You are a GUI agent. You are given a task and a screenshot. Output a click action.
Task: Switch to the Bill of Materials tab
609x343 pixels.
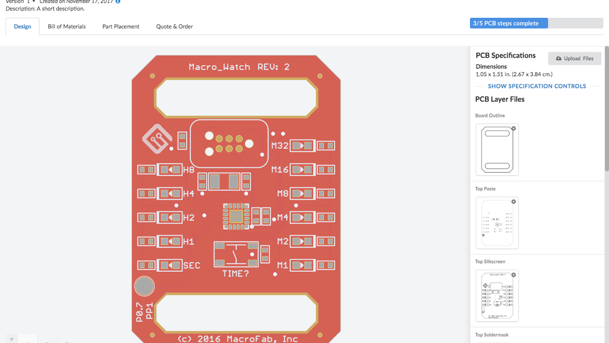click(66, 26)
